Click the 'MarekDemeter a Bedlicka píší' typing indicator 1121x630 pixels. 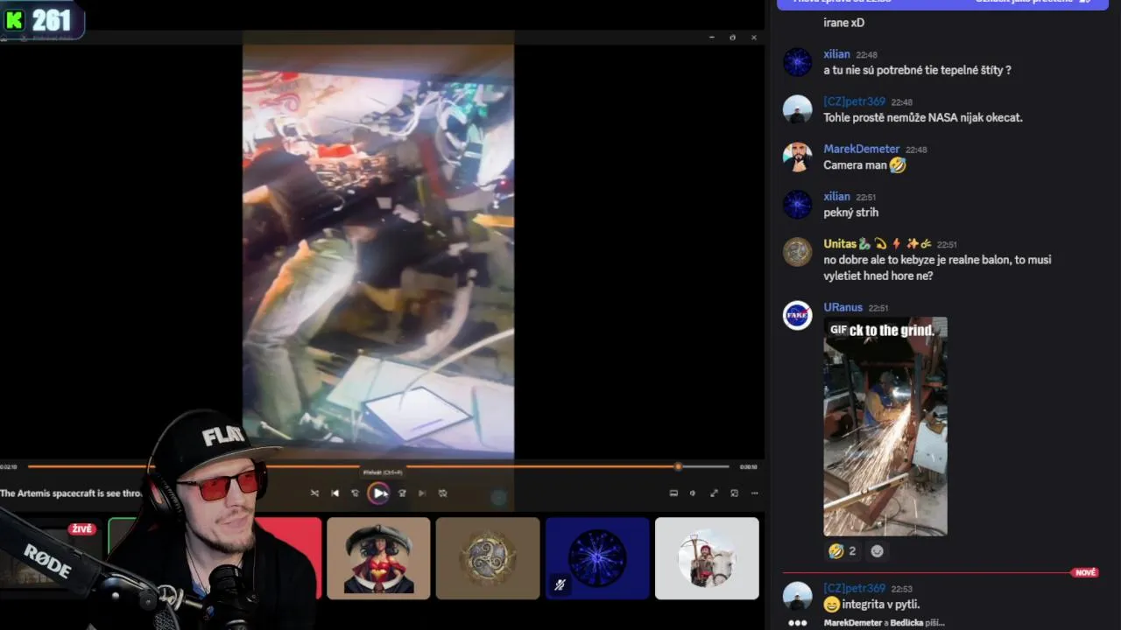coord(885,623)
